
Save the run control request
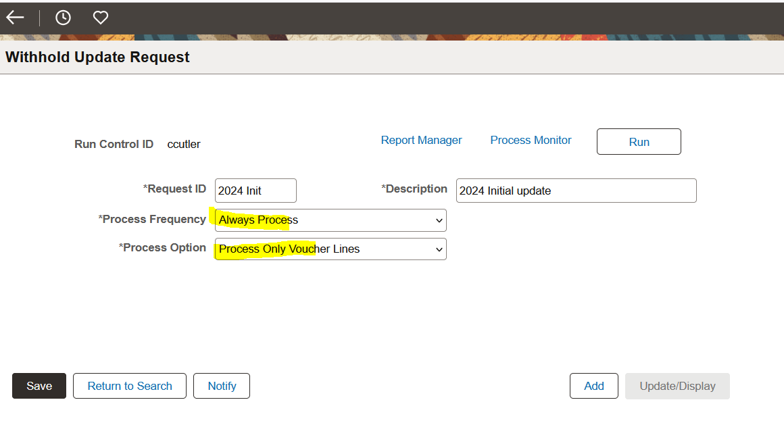[39, 386]
